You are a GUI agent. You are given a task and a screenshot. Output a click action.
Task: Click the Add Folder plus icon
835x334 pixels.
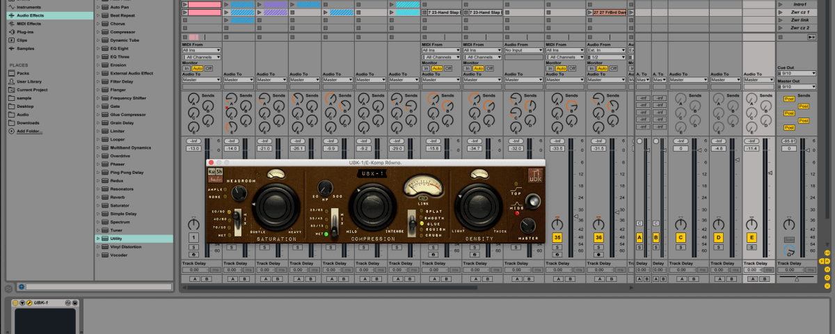[12, 131]
